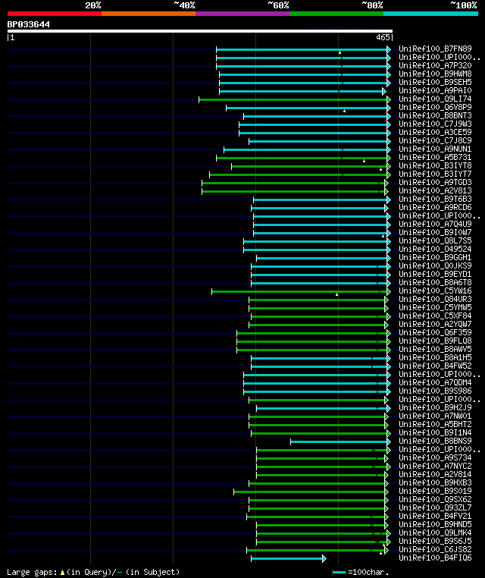Viewport: 485px width, 578px height.
Task: Click the UniRef100_B8AWV5 label
Action: coord(435,349)
